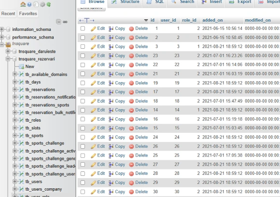Select checkbox of row id 24
The height and width of the screenshot is (197, 280).
point(83,137)
